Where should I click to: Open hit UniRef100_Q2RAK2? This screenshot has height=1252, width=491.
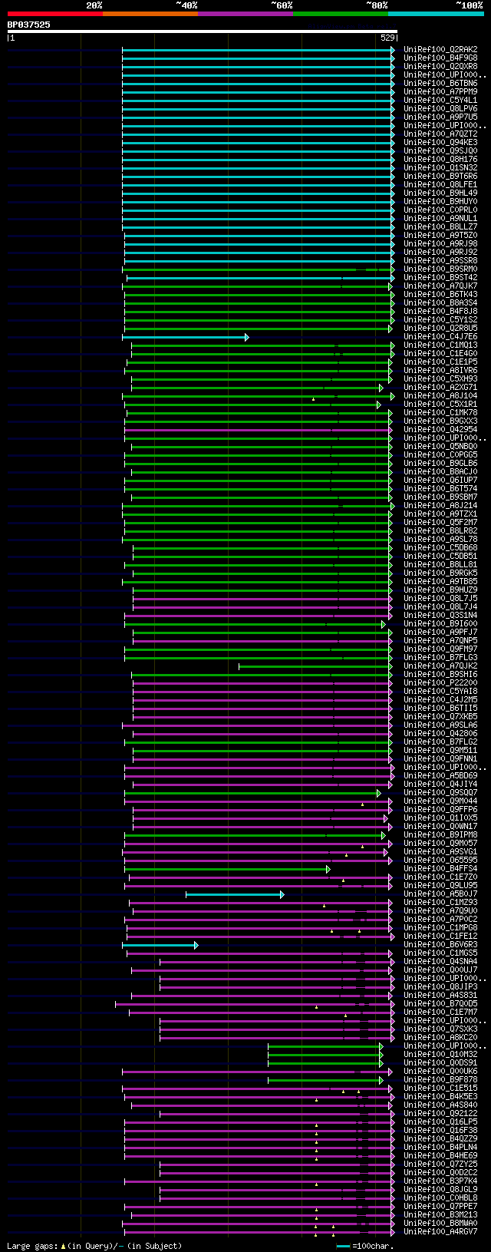(x=440, y=50)
